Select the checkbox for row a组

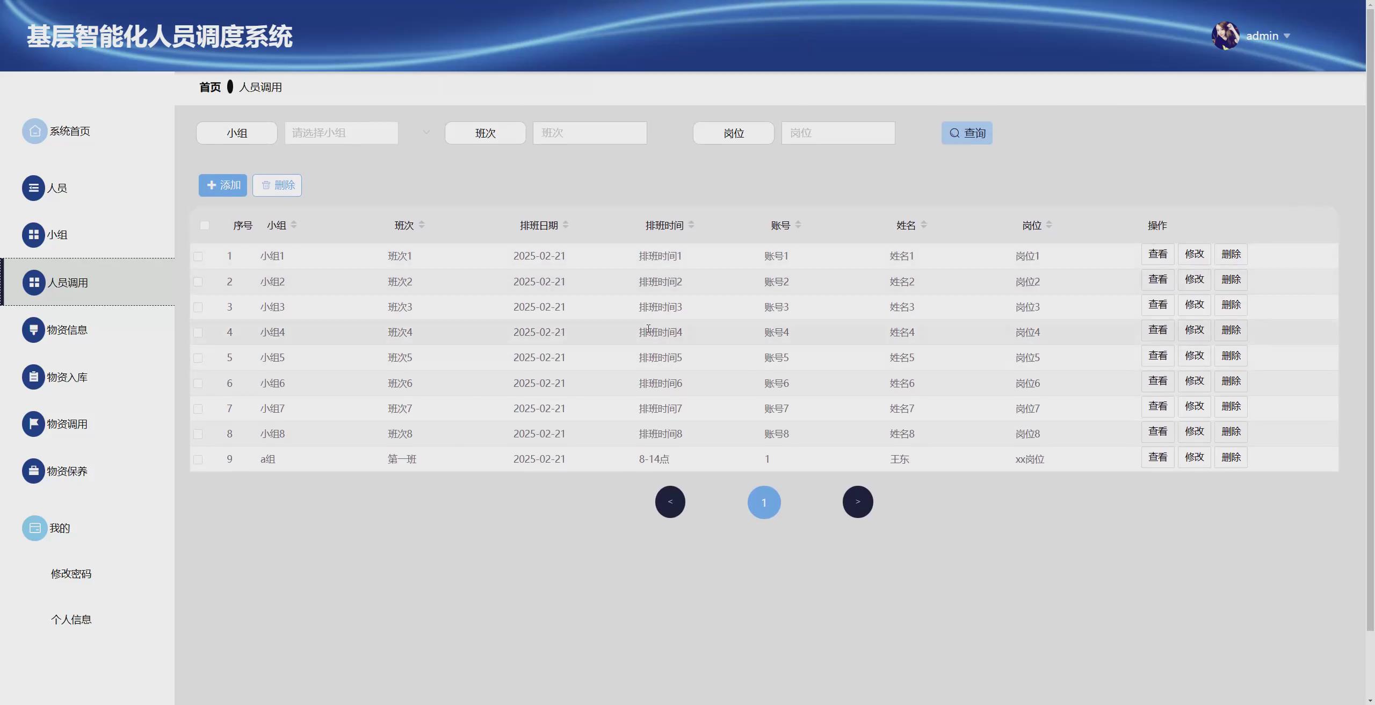tap(198, 459)
